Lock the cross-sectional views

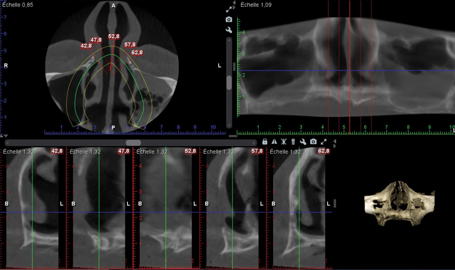264,142
